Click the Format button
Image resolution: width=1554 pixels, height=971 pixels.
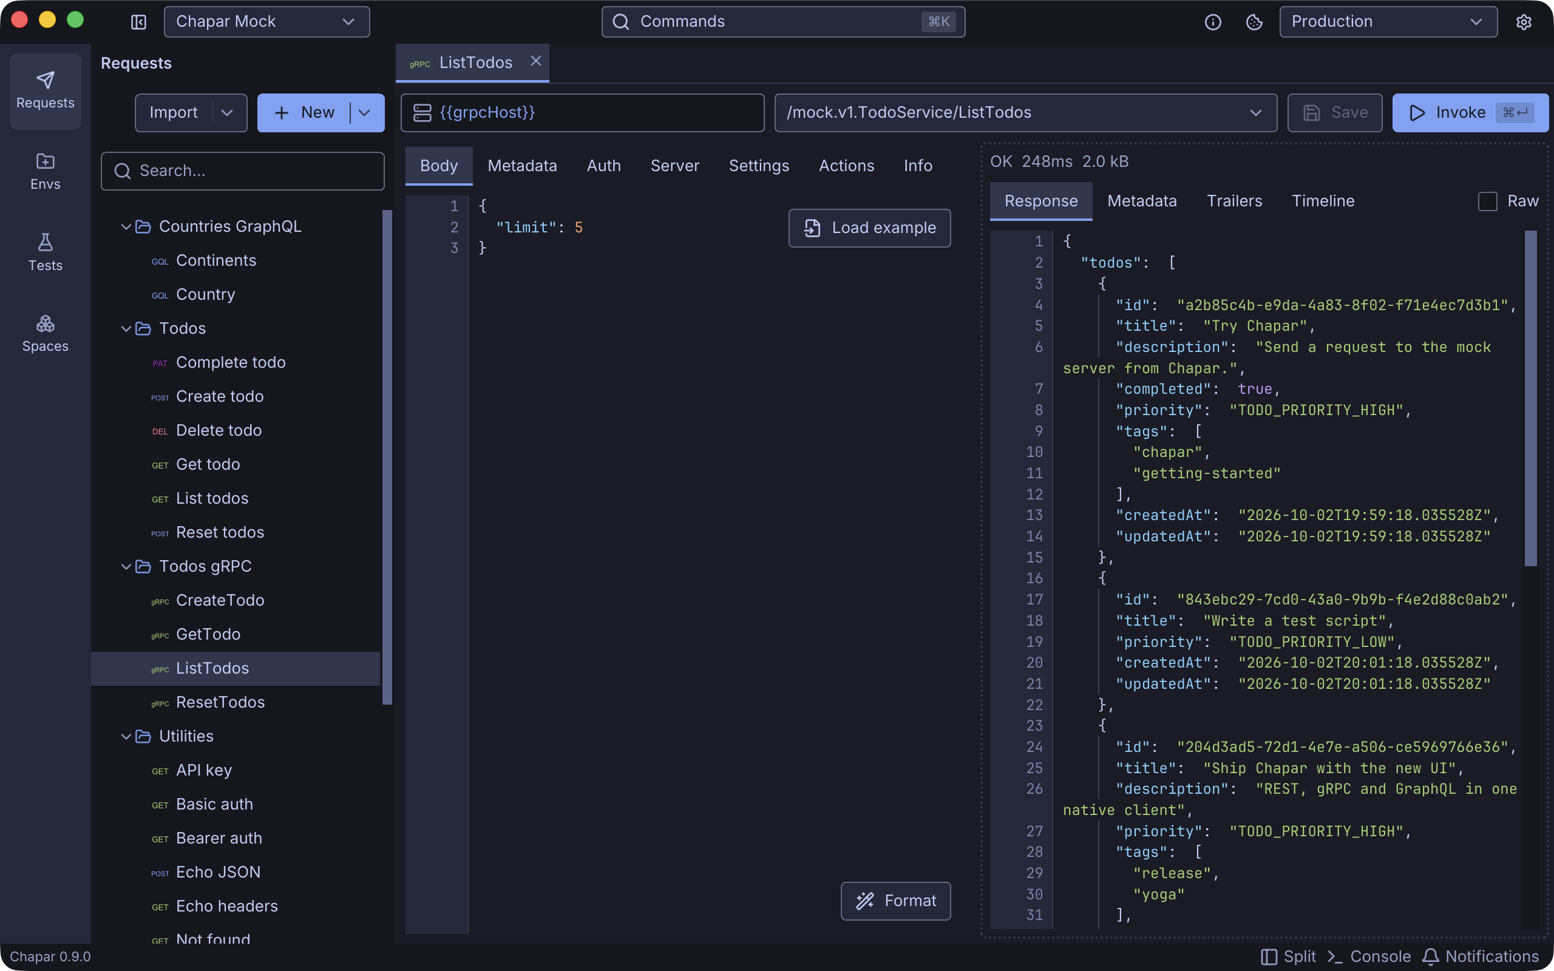896,901
